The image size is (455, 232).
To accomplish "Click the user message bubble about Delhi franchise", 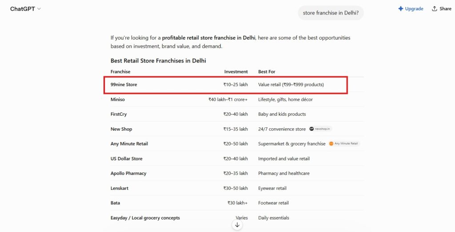I will coord(331,13).
